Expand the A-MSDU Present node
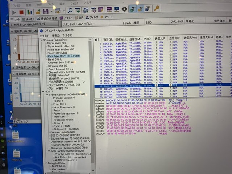Image resolution: width=232 pixels, height=174 pixels. [53, 160]
